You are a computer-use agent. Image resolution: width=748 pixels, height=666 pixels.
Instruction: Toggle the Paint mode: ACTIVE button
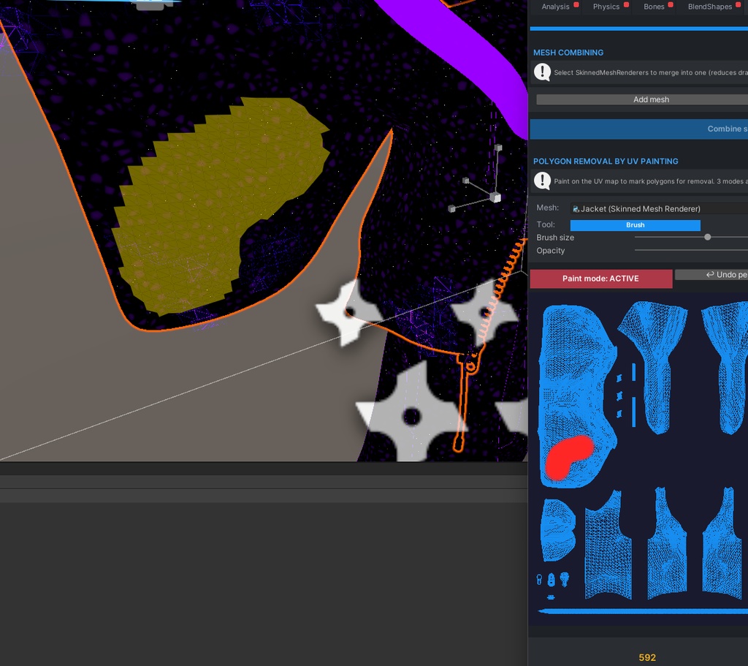600,279
